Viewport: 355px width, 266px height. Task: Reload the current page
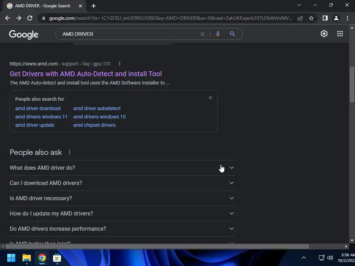[30, 18]
